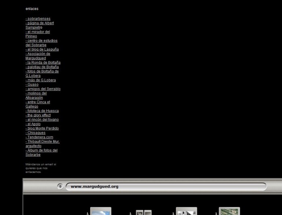Open the two small gray images thumbnail
Screen dimensions: 282x215
pos(143,212)
